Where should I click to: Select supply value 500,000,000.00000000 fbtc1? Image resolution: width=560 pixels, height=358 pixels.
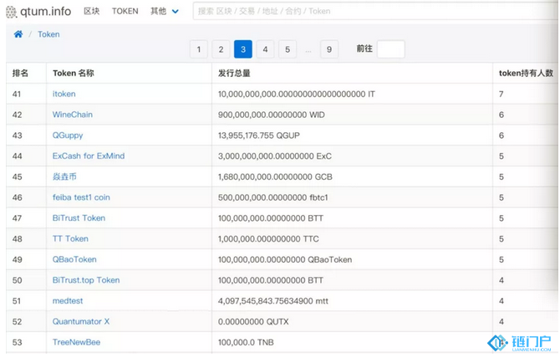272,197
